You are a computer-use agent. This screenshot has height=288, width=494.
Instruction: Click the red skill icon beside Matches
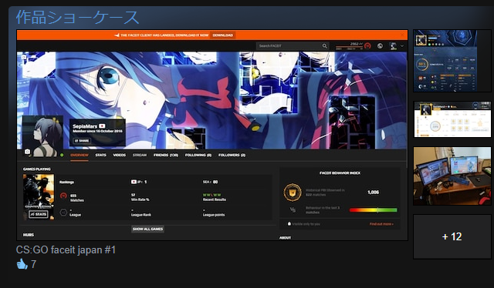pos(63,196)
